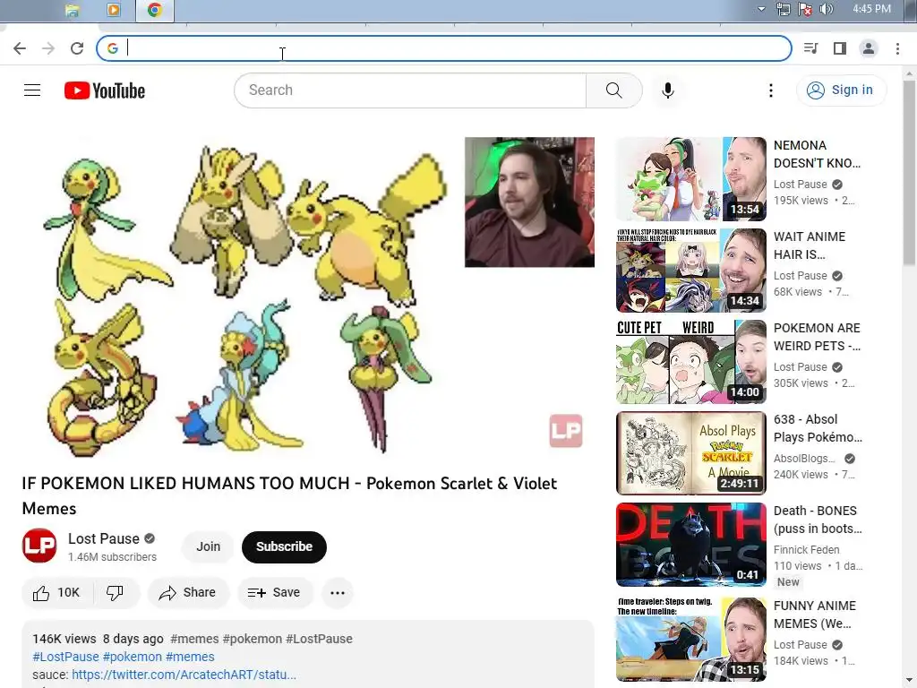This screenshot has width=917, height=688.
Task: Go back using the browser back arrow
Action: pyautogui.click(x=20, y=48)
